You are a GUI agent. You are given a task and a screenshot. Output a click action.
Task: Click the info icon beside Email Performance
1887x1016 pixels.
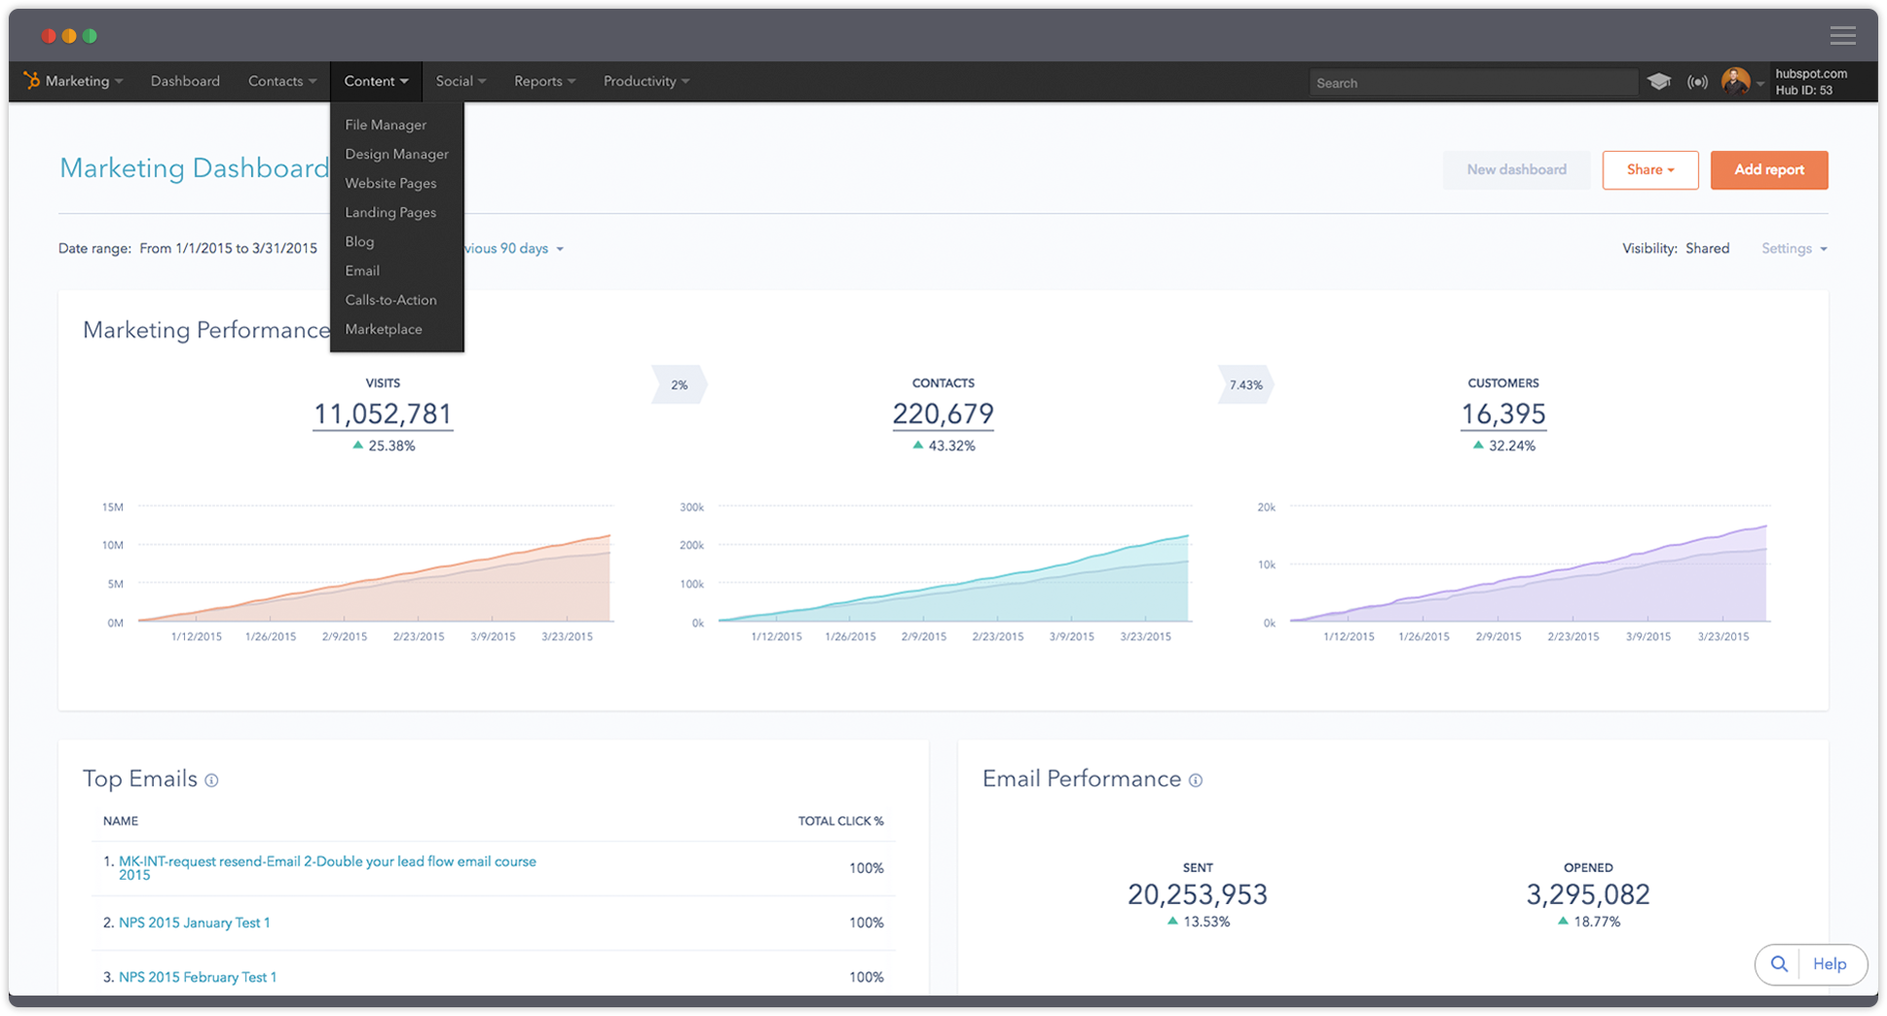1196,780
